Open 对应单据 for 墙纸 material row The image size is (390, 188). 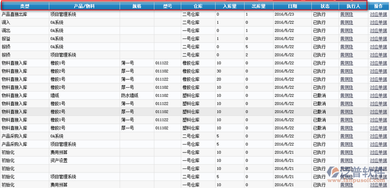coord(378,95)
